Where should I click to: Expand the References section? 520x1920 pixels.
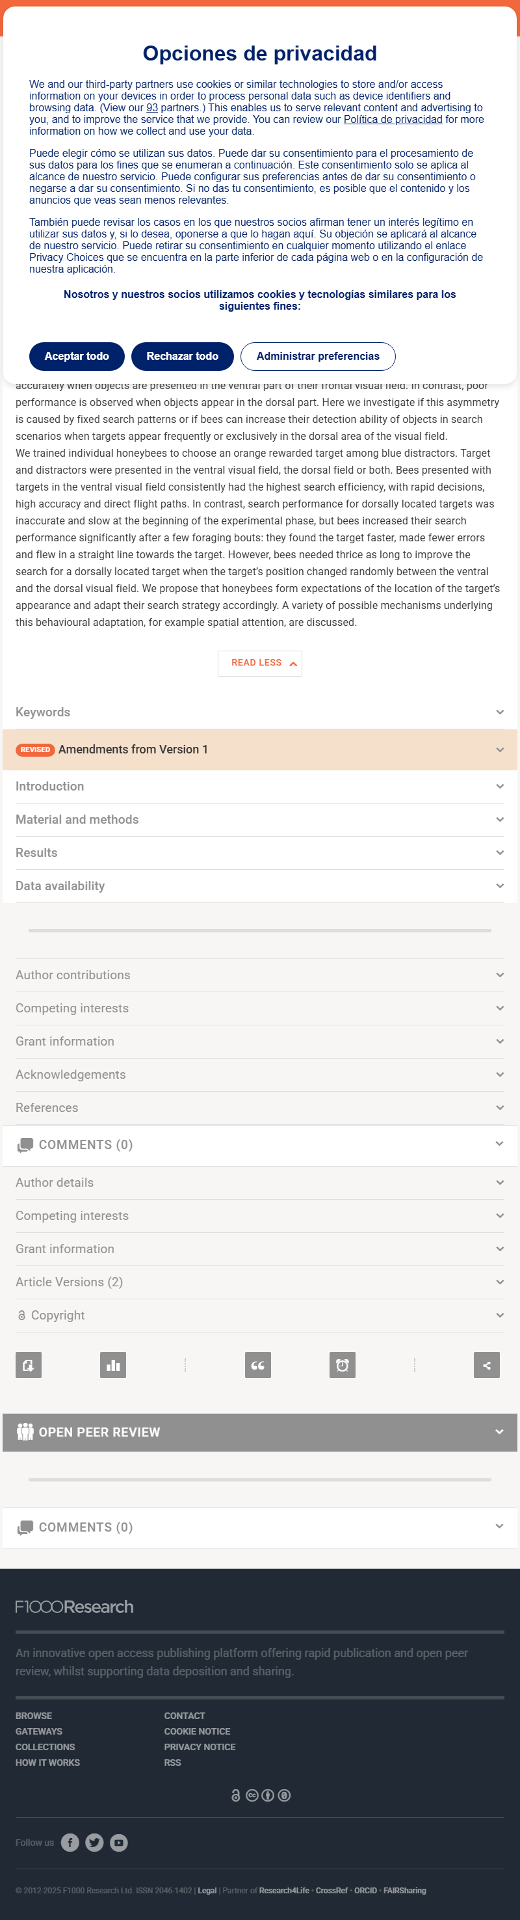[260, 1107]
